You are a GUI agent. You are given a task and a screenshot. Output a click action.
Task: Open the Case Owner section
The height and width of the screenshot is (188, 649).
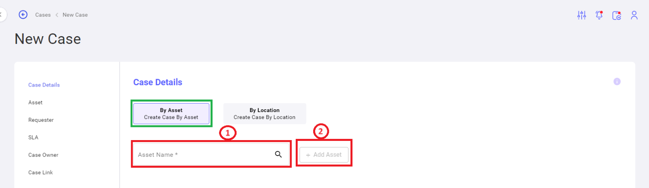[x=43, y=155]
